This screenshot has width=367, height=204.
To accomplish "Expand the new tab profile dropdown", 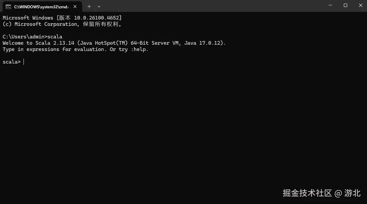I will click(x=99, y=6).
